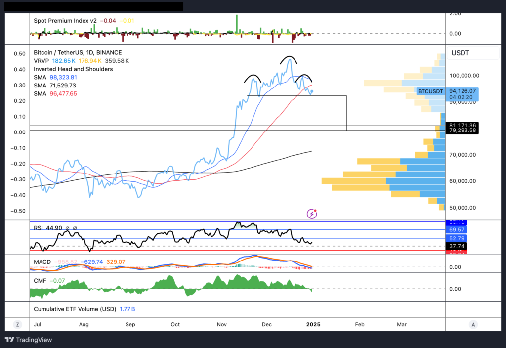Click the CMF indicator label
Viewport: 506px width, 348px height.
[40, 281]
